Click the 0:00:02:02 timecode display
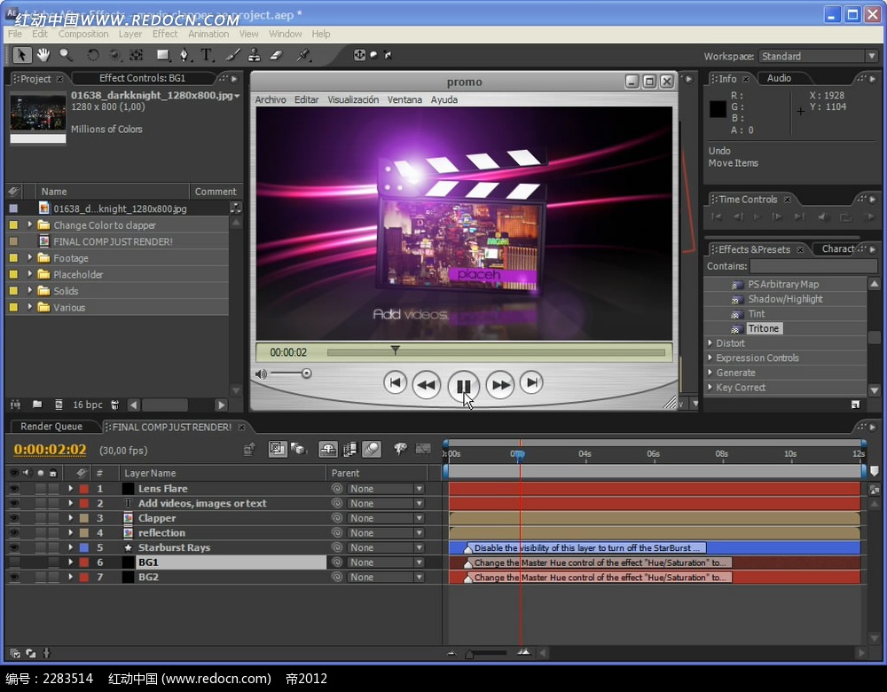The width and height of the screenshot is (887, 692). coord(51,449)
